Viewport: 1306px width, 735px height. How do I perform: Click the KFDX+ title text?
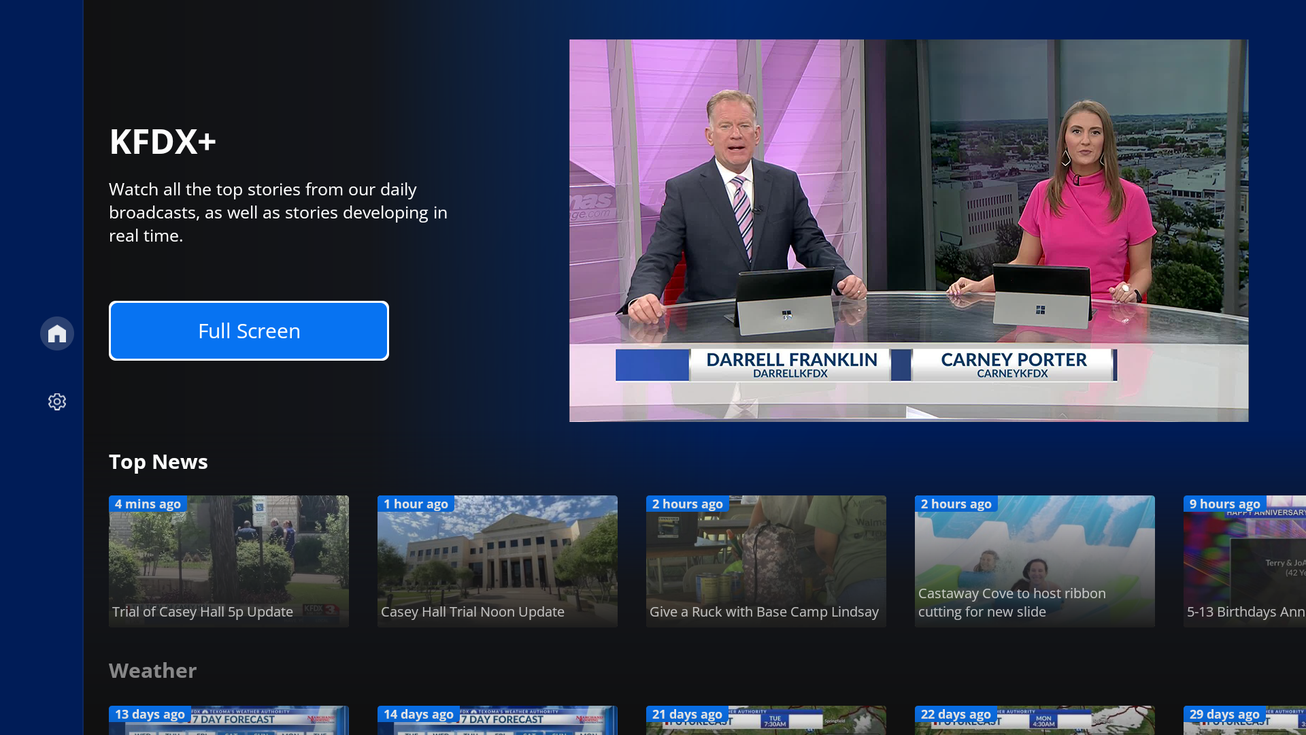click(x=163, y=142)
